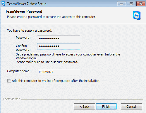The width and height of the screenshot is (146, 113).
Task: Click the 'TeamViewer Password' heading
Action: 24,11
